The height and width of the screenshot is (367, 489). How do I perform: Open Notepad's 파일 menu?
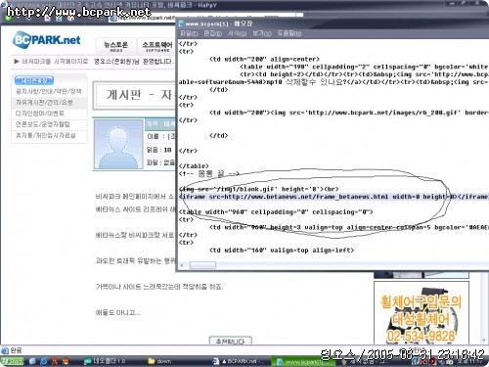pos(189,33)
